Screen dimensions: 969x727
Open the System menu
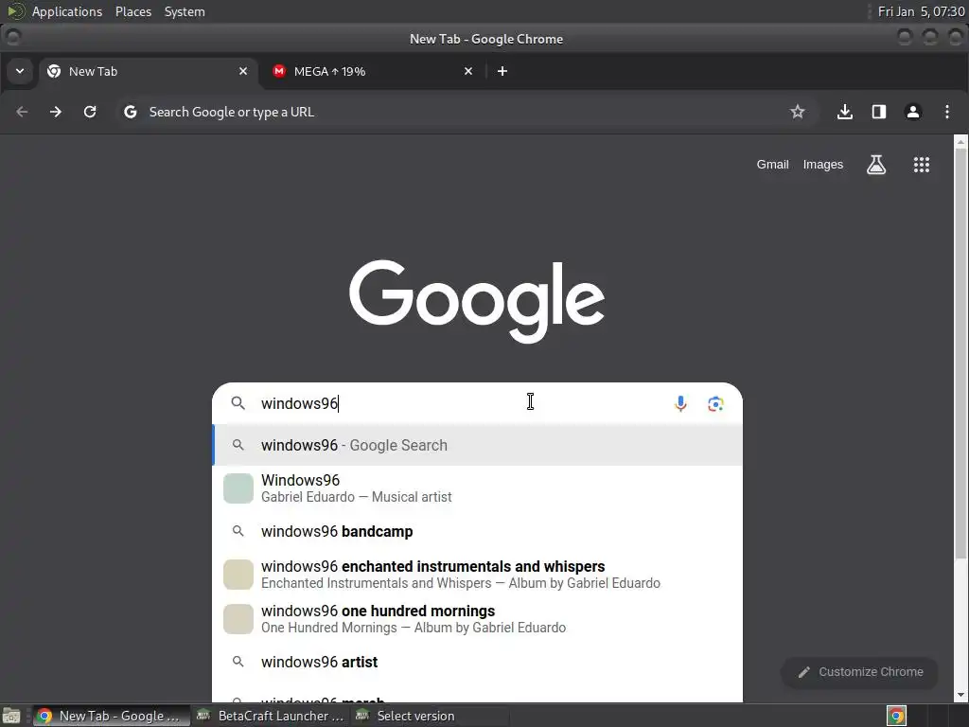pos(185,11)
